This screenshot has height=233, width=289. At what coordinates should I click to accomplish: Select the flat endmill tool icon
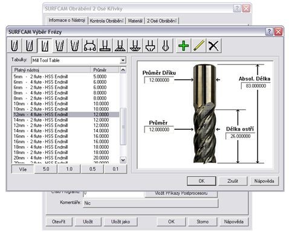[45, 46]
